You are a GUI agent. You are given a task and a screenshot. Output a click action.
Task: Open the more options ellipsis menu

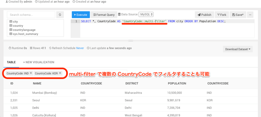(x=250, y=15)
